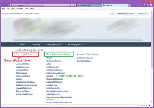Screen dimensions: 154x108
Task: Open the Edit menu
Action: 8,8
